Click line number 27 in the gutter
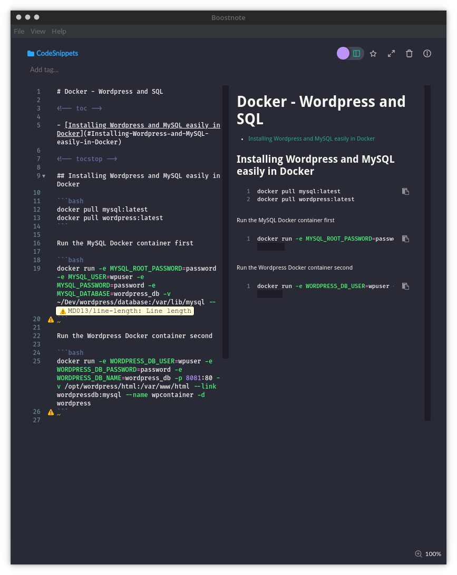 pos(37,421)
